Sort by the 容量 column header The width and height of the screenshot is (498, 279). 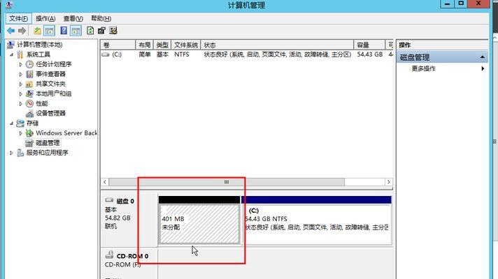(369, 45)
